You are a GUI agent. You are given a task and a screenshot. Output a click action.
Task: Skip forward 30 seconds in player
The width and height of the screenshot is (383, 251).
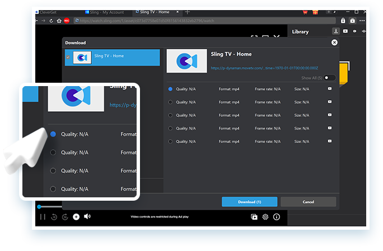click(65, 216)
